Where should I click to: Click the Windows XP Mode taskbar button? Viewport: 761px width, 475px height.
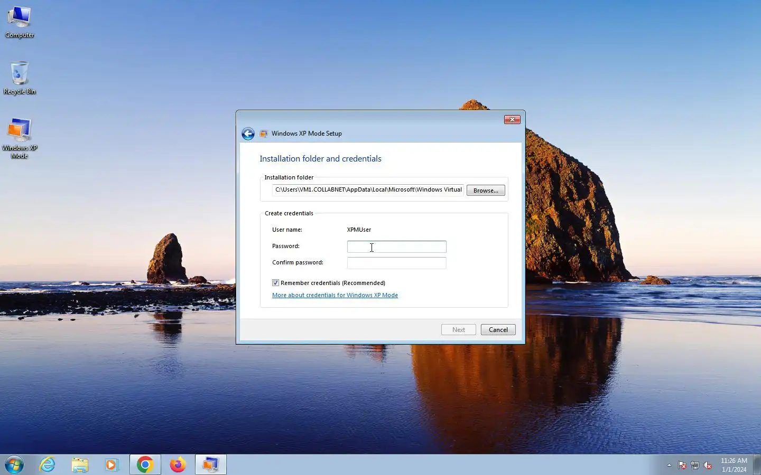point(211,465)
